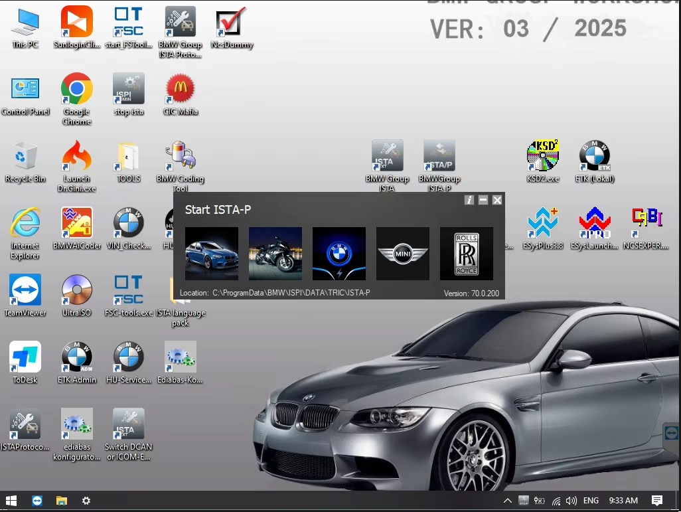Launch ediabas konfigurator shortcut

(76, 434)
